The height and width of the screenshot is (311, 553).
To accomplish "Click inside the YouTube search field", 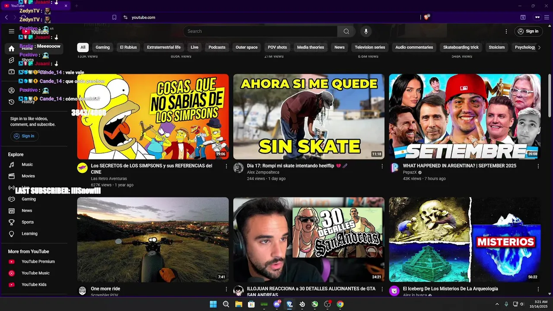I will (261, 31).
